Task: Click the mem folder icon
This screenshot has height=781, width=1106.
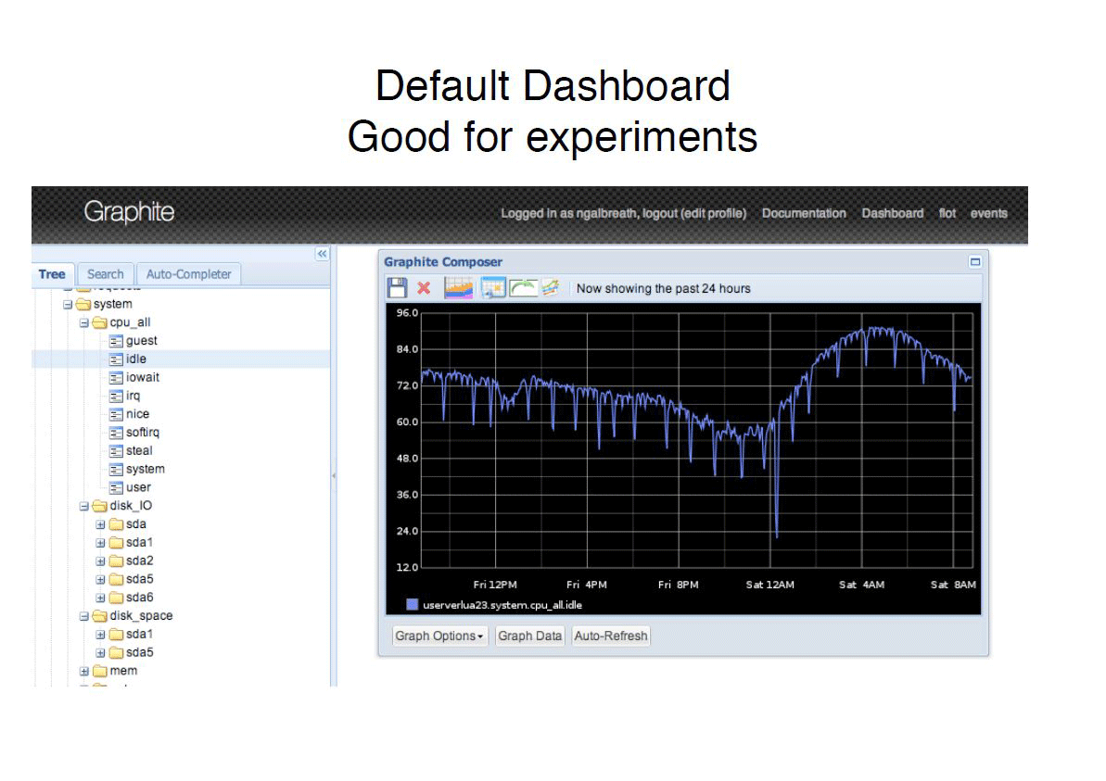Action: (100, 671)
